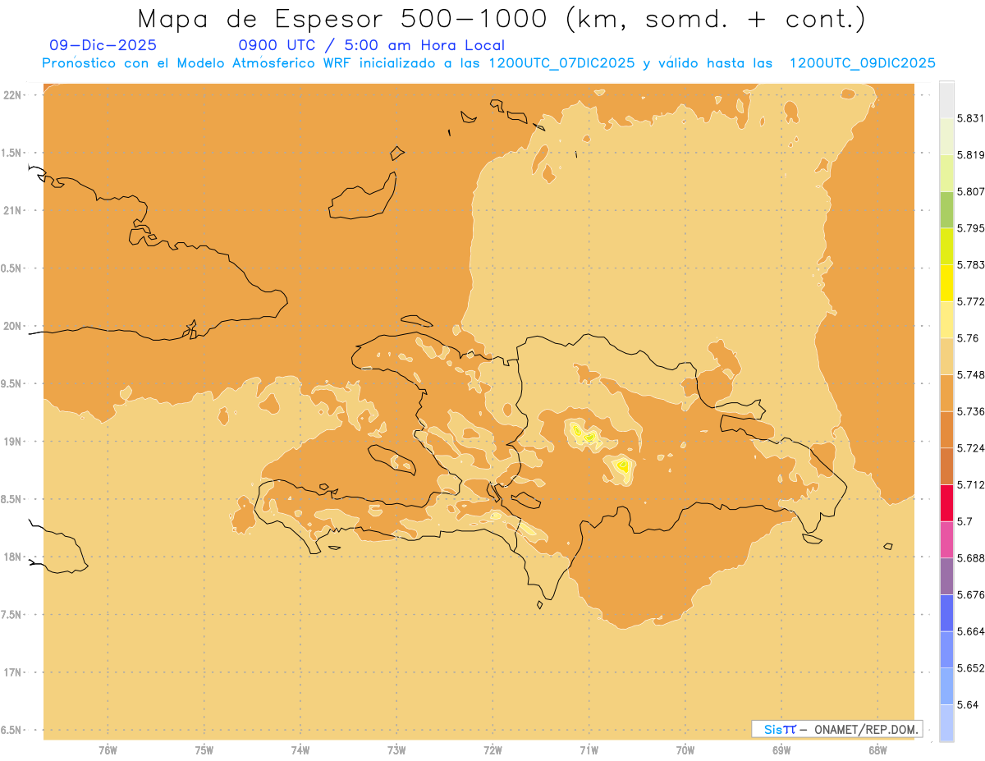Click the legend value '5.748'
Image resolution: width=985 pixels, height=761 pixels.
[971, 374]
